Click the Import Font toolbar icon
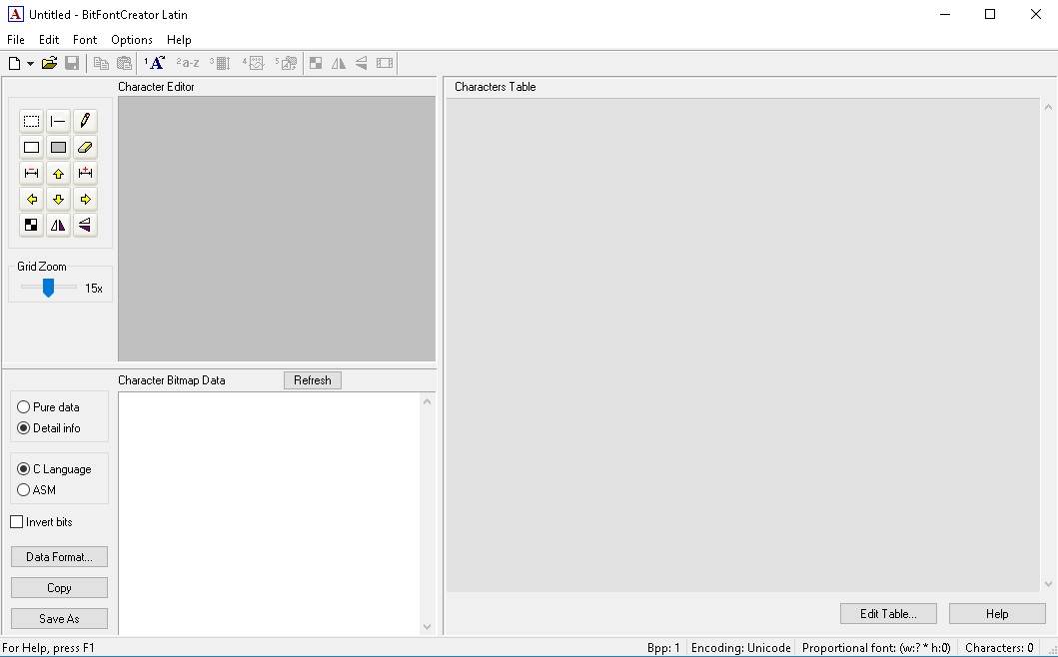Screen dimensions: 1058x657 coord(155,63)
